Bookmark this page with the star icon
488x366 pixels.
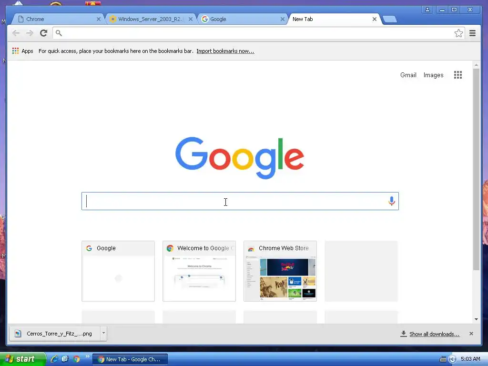(x=458, y=33)
